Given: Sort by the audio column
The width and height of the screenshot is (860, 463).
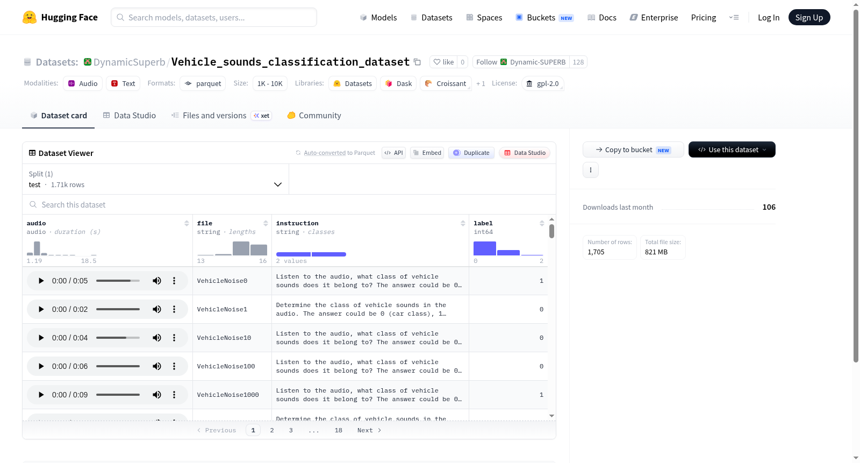Looking at the screenshot, I should 187,223.
